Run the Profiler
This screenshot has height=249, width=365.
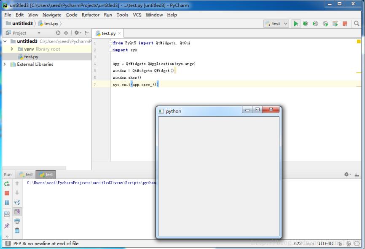point(325,24)
